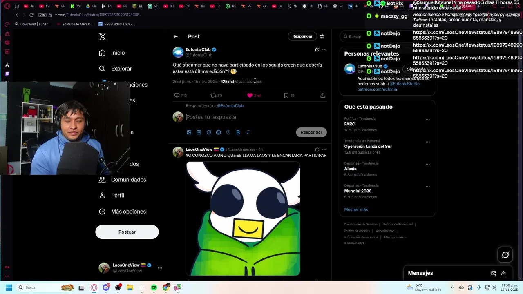Compose new message in Mensajes bar
Image resolution: width=523 pixels, height=294 pixels.
click(x=494, y=273)
